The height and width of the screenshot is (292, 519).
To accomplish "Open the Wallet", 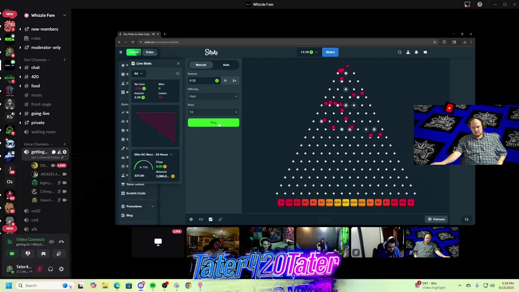I will (x=330, y=52).
